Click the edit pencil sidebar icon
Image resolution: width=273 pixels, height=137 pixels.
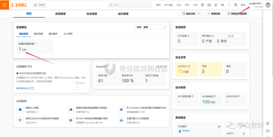coord(268,123)
